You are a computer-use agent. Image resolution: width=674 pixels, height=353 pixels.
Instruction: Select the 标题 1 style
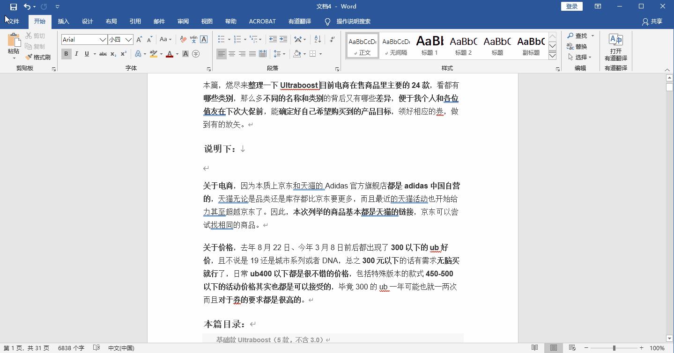point(430,45)
